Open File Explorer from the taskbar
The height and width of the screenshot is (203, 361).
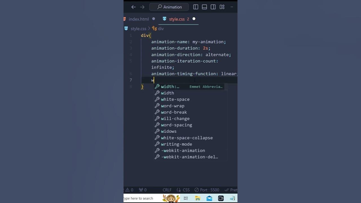pyautogui.click(x=198, y=198)
